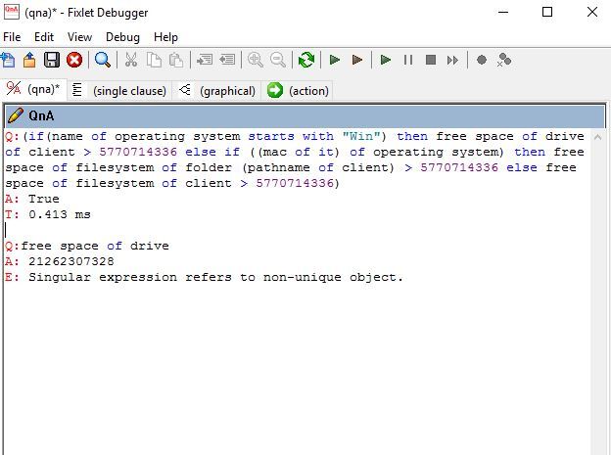Image resolution: width=611 pixels, height=455 pixels.
Task: Open the View menu
Action: click(x=79, y=37)
